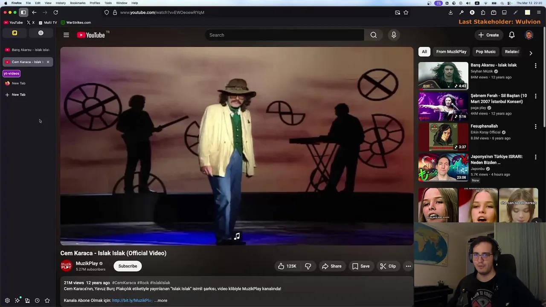Open options for Fesuphanallah video
The width and height of the screenshot is (546, 307).
point(535,127)
